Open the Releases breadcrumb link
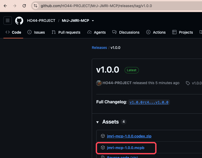Screen dimensions: 202x158 tap(99, 48)
